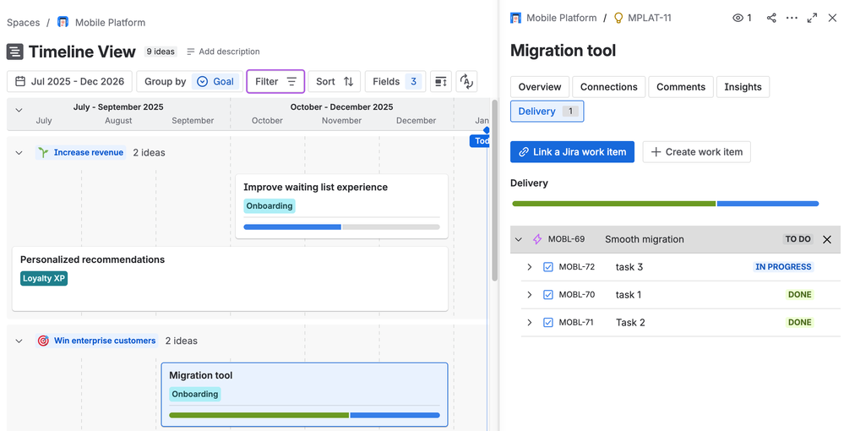The image size is (844, 431).
Task: Click the target icon beside Win enterprise customers
Action: pos(44,341)
